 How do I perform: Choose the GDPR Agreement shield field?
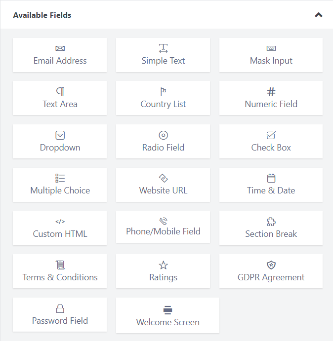[x=271, y=271]
